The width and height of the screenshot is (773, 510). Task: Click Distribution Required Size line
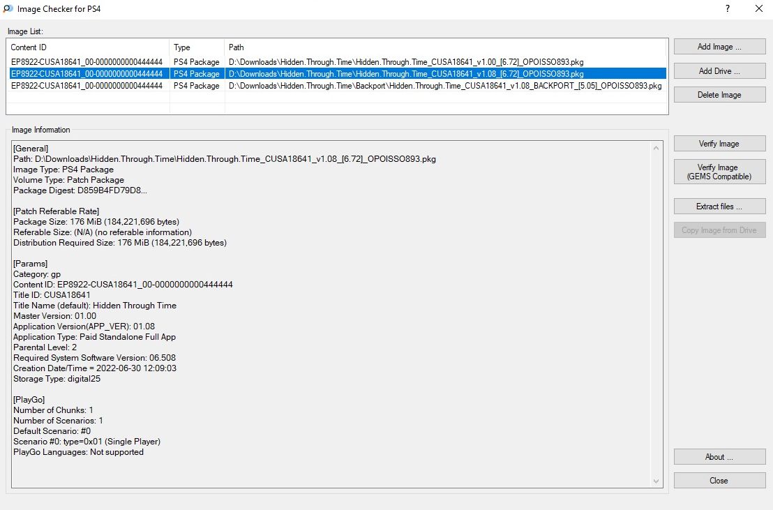pyautogui.click(x=120, y=243)
